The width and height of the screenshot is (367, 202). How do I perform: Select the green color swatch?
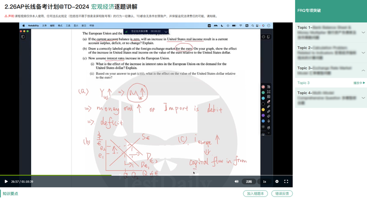pyautogui.click(x=263, y=92)
